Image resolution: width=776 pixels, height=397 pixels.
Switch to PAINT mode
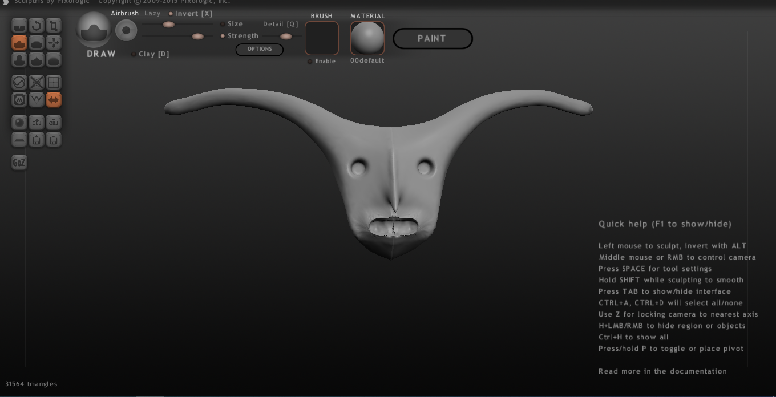click(433, 39)
